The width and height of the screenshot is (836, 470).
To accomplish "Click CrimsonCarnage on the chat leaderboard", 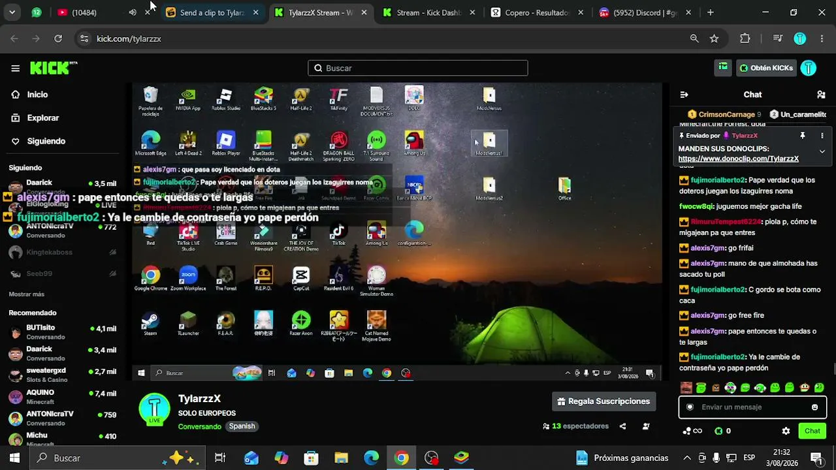I will coord(725,114).
